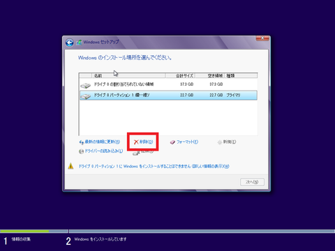335x251 pixels.
Task: Click the load driver disc icon
Action: [81, 151]
